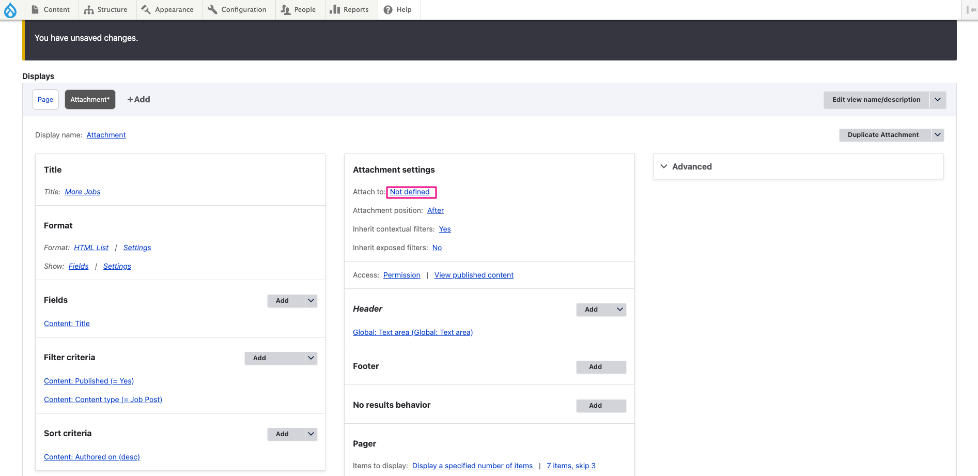Screen dimensions: 978x476
Task: Click the HTML List format link
Action: coord(91,248)
